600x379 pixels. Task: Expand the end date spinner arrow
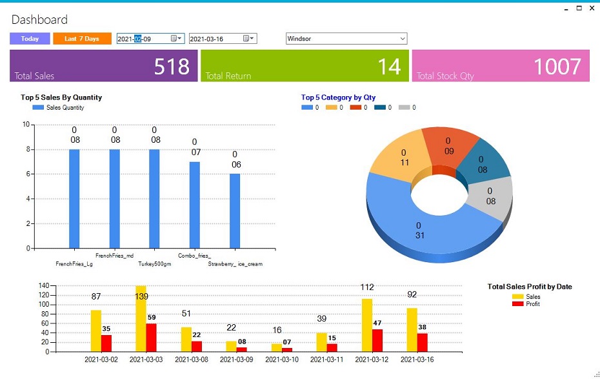point(252,38)
